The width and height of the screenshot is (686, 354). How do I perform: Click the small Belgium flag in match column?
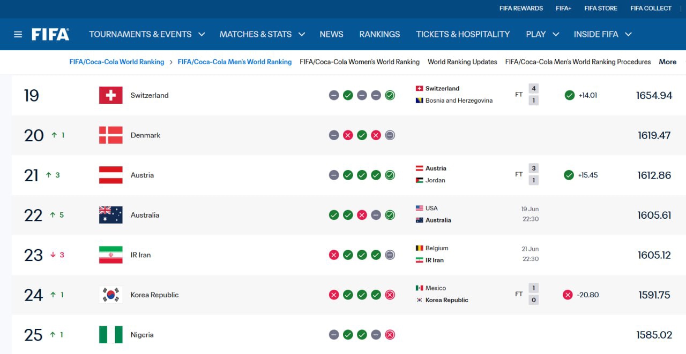click(420, 248)
